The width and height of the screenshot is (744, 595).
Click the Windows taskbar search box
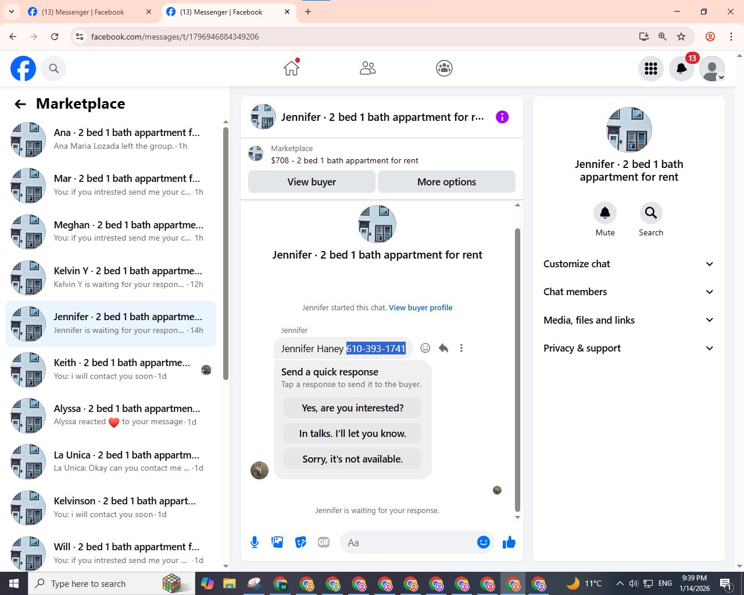pos(111,583)
